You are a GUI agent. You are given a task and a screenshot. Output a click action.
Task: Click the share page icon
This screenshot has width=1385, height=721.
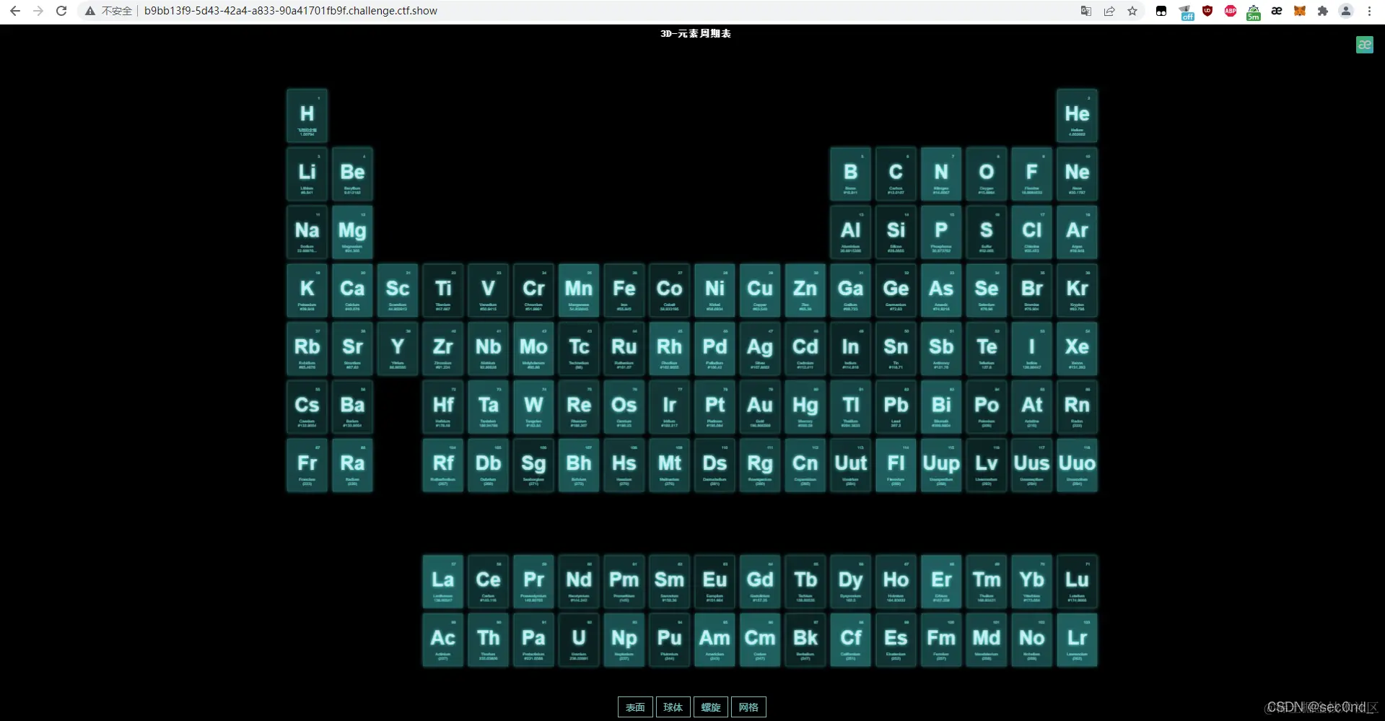tap(1109, 11)
